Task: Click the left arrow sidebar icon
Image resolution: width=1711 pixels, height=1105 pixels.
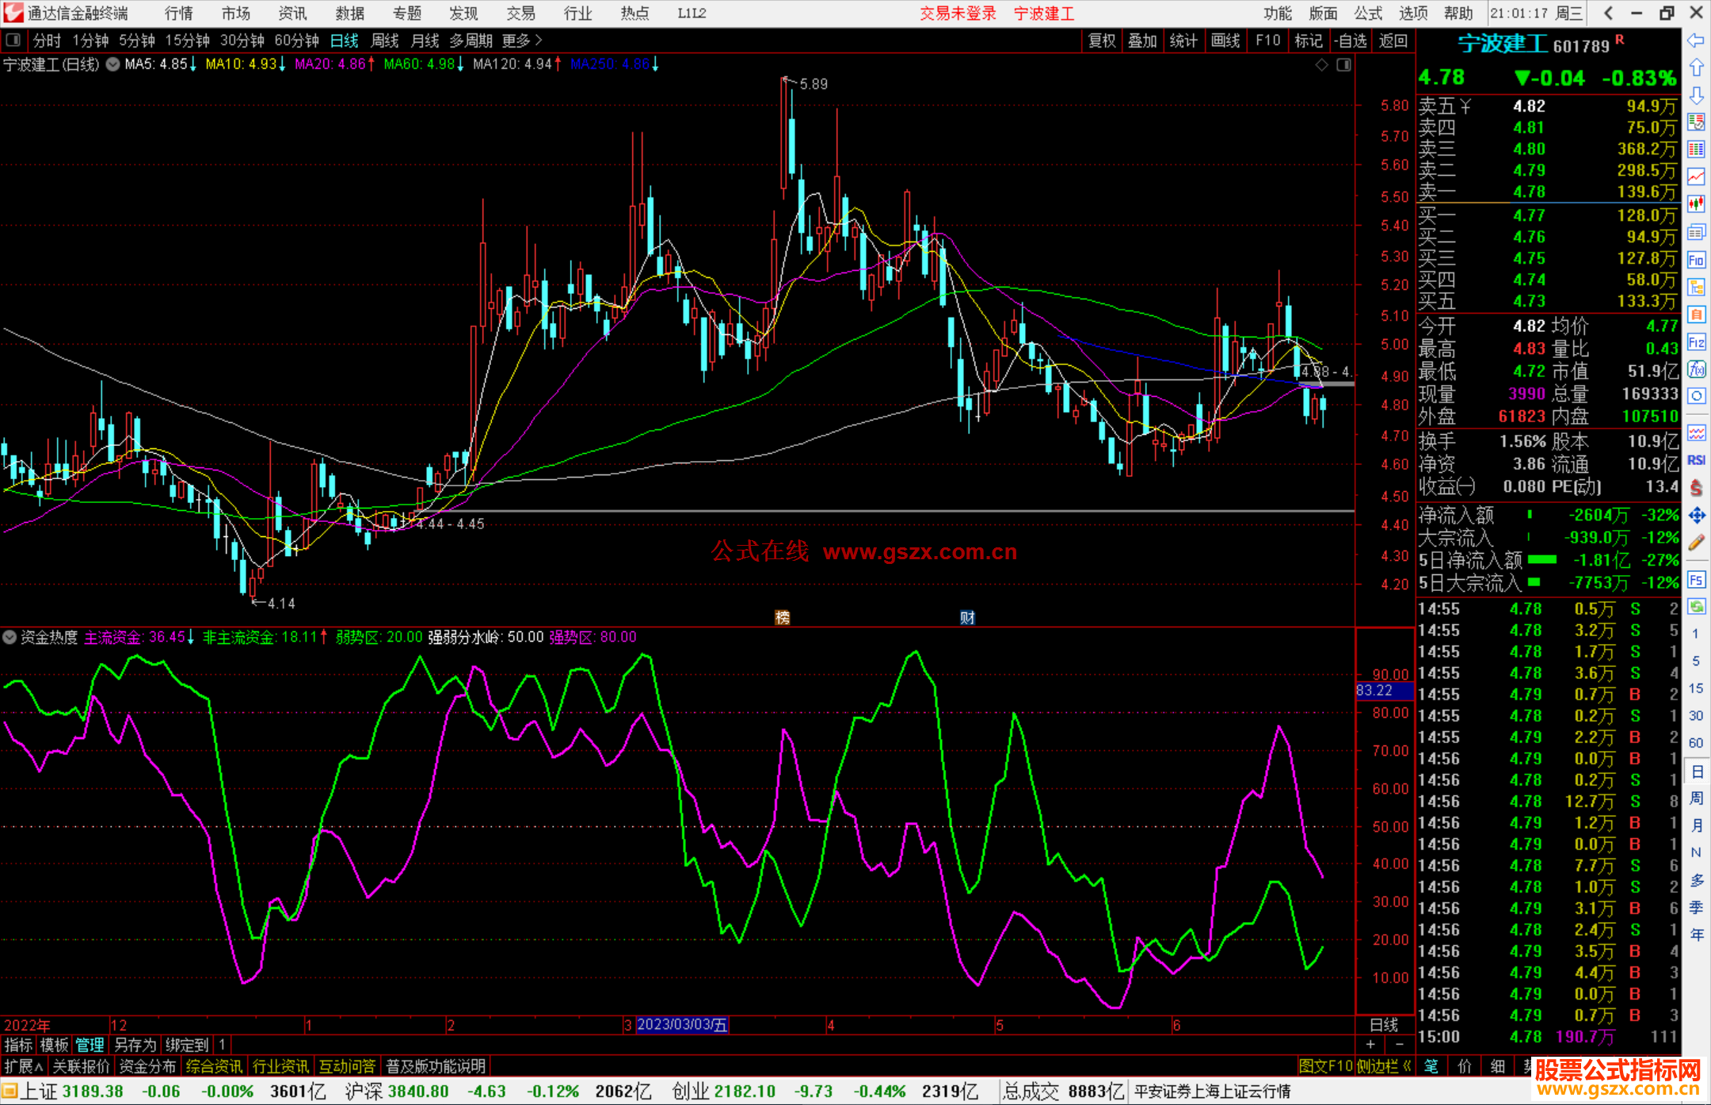Action: tap(1696, 40)
